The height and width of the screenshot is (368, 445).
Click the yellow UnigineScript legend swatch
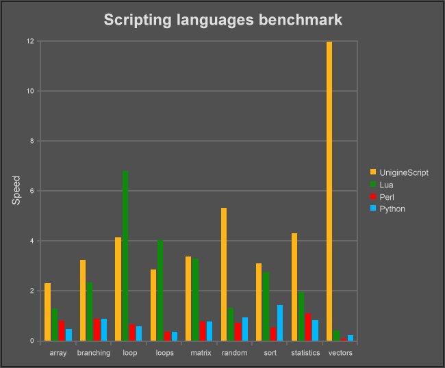click(x=373, y=172)
